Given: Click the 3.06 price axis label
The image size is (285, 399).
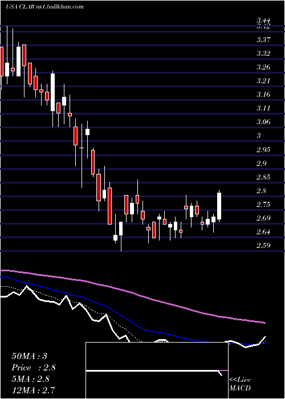Looking at the screenshot, I should (x=263, y=122).
